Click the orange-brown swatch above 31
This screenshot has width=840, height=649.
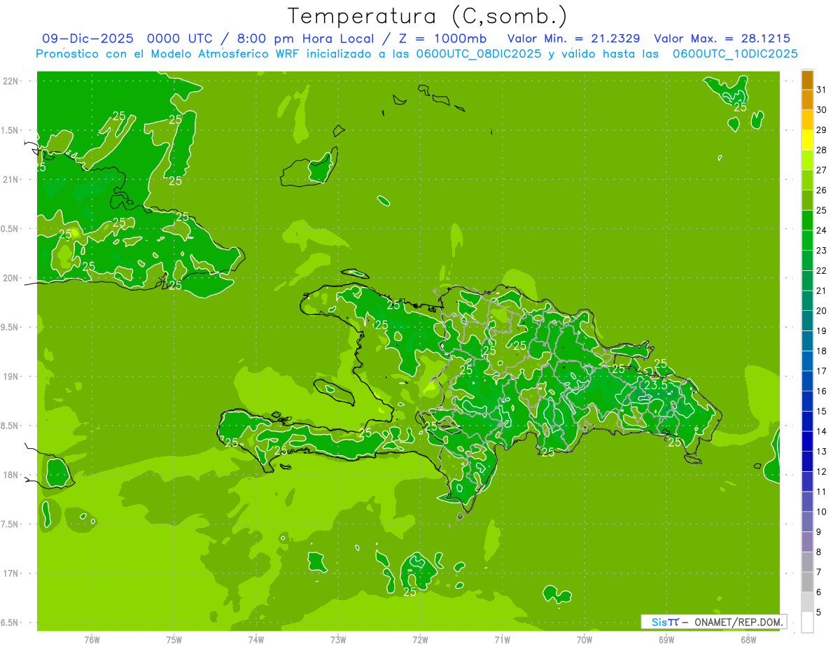807,80
